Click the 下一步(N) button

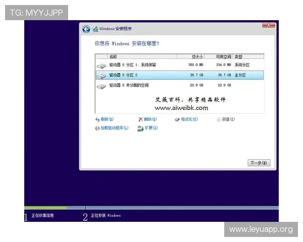259,163
